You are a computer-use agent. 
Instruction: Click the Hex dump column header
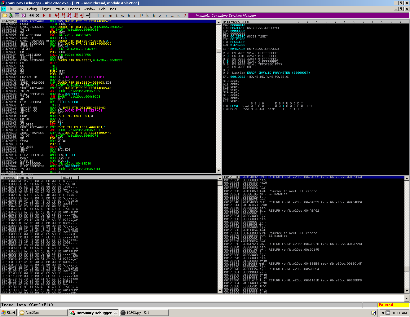(x=39, y=178)
